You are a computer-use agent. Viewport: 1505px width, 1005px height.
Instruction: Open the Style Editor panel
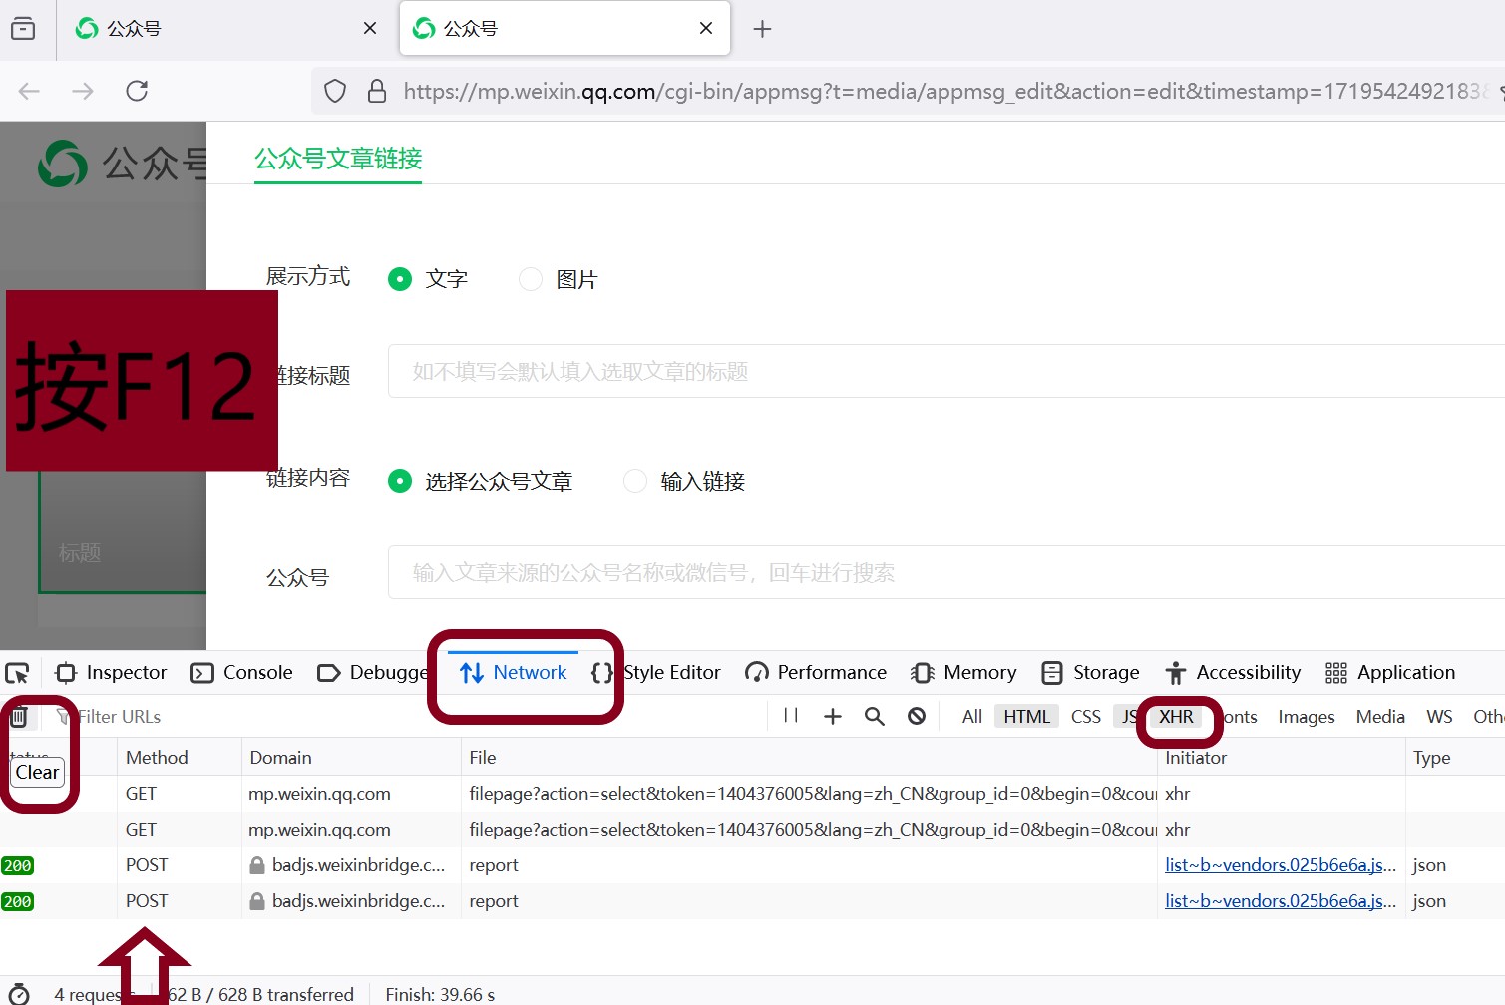656,673
